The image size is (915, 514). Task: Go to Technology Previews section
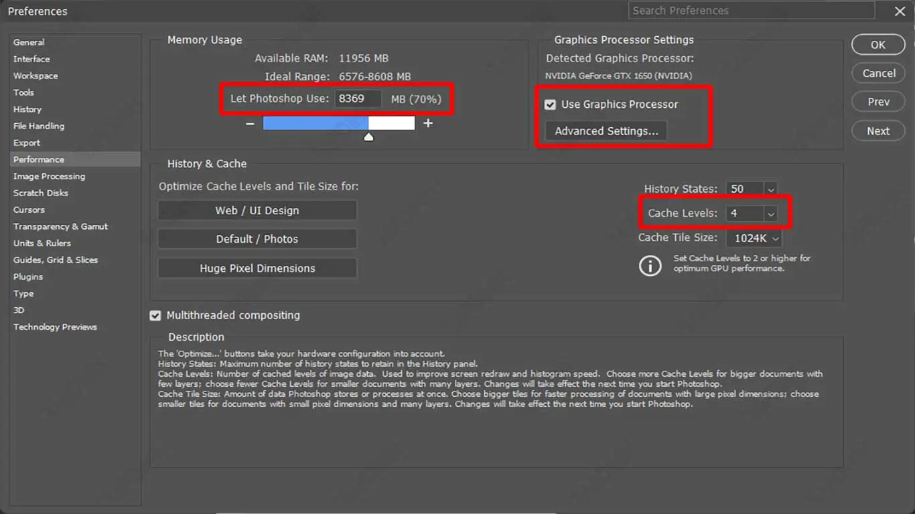coord(55,327)
